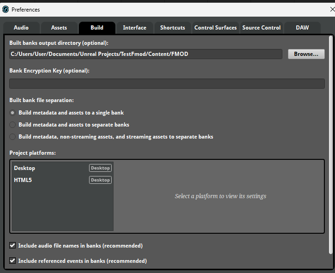Select the Desktop platform row
The height and width of the screenshot is (273, 335).
63,168
